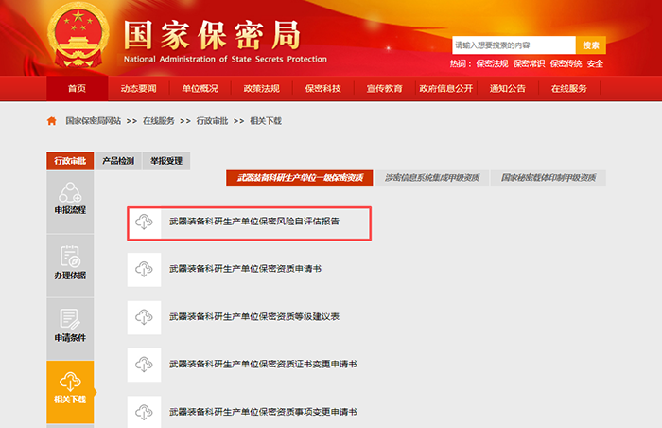Click the national emblem logo
The height and width of the screenshot is (428, 662).
pos(78,37)
